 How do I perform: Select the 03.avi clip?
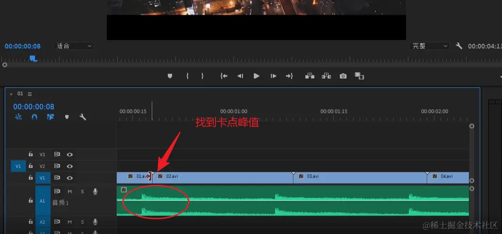pyautogui.click(x=360, y=178)
